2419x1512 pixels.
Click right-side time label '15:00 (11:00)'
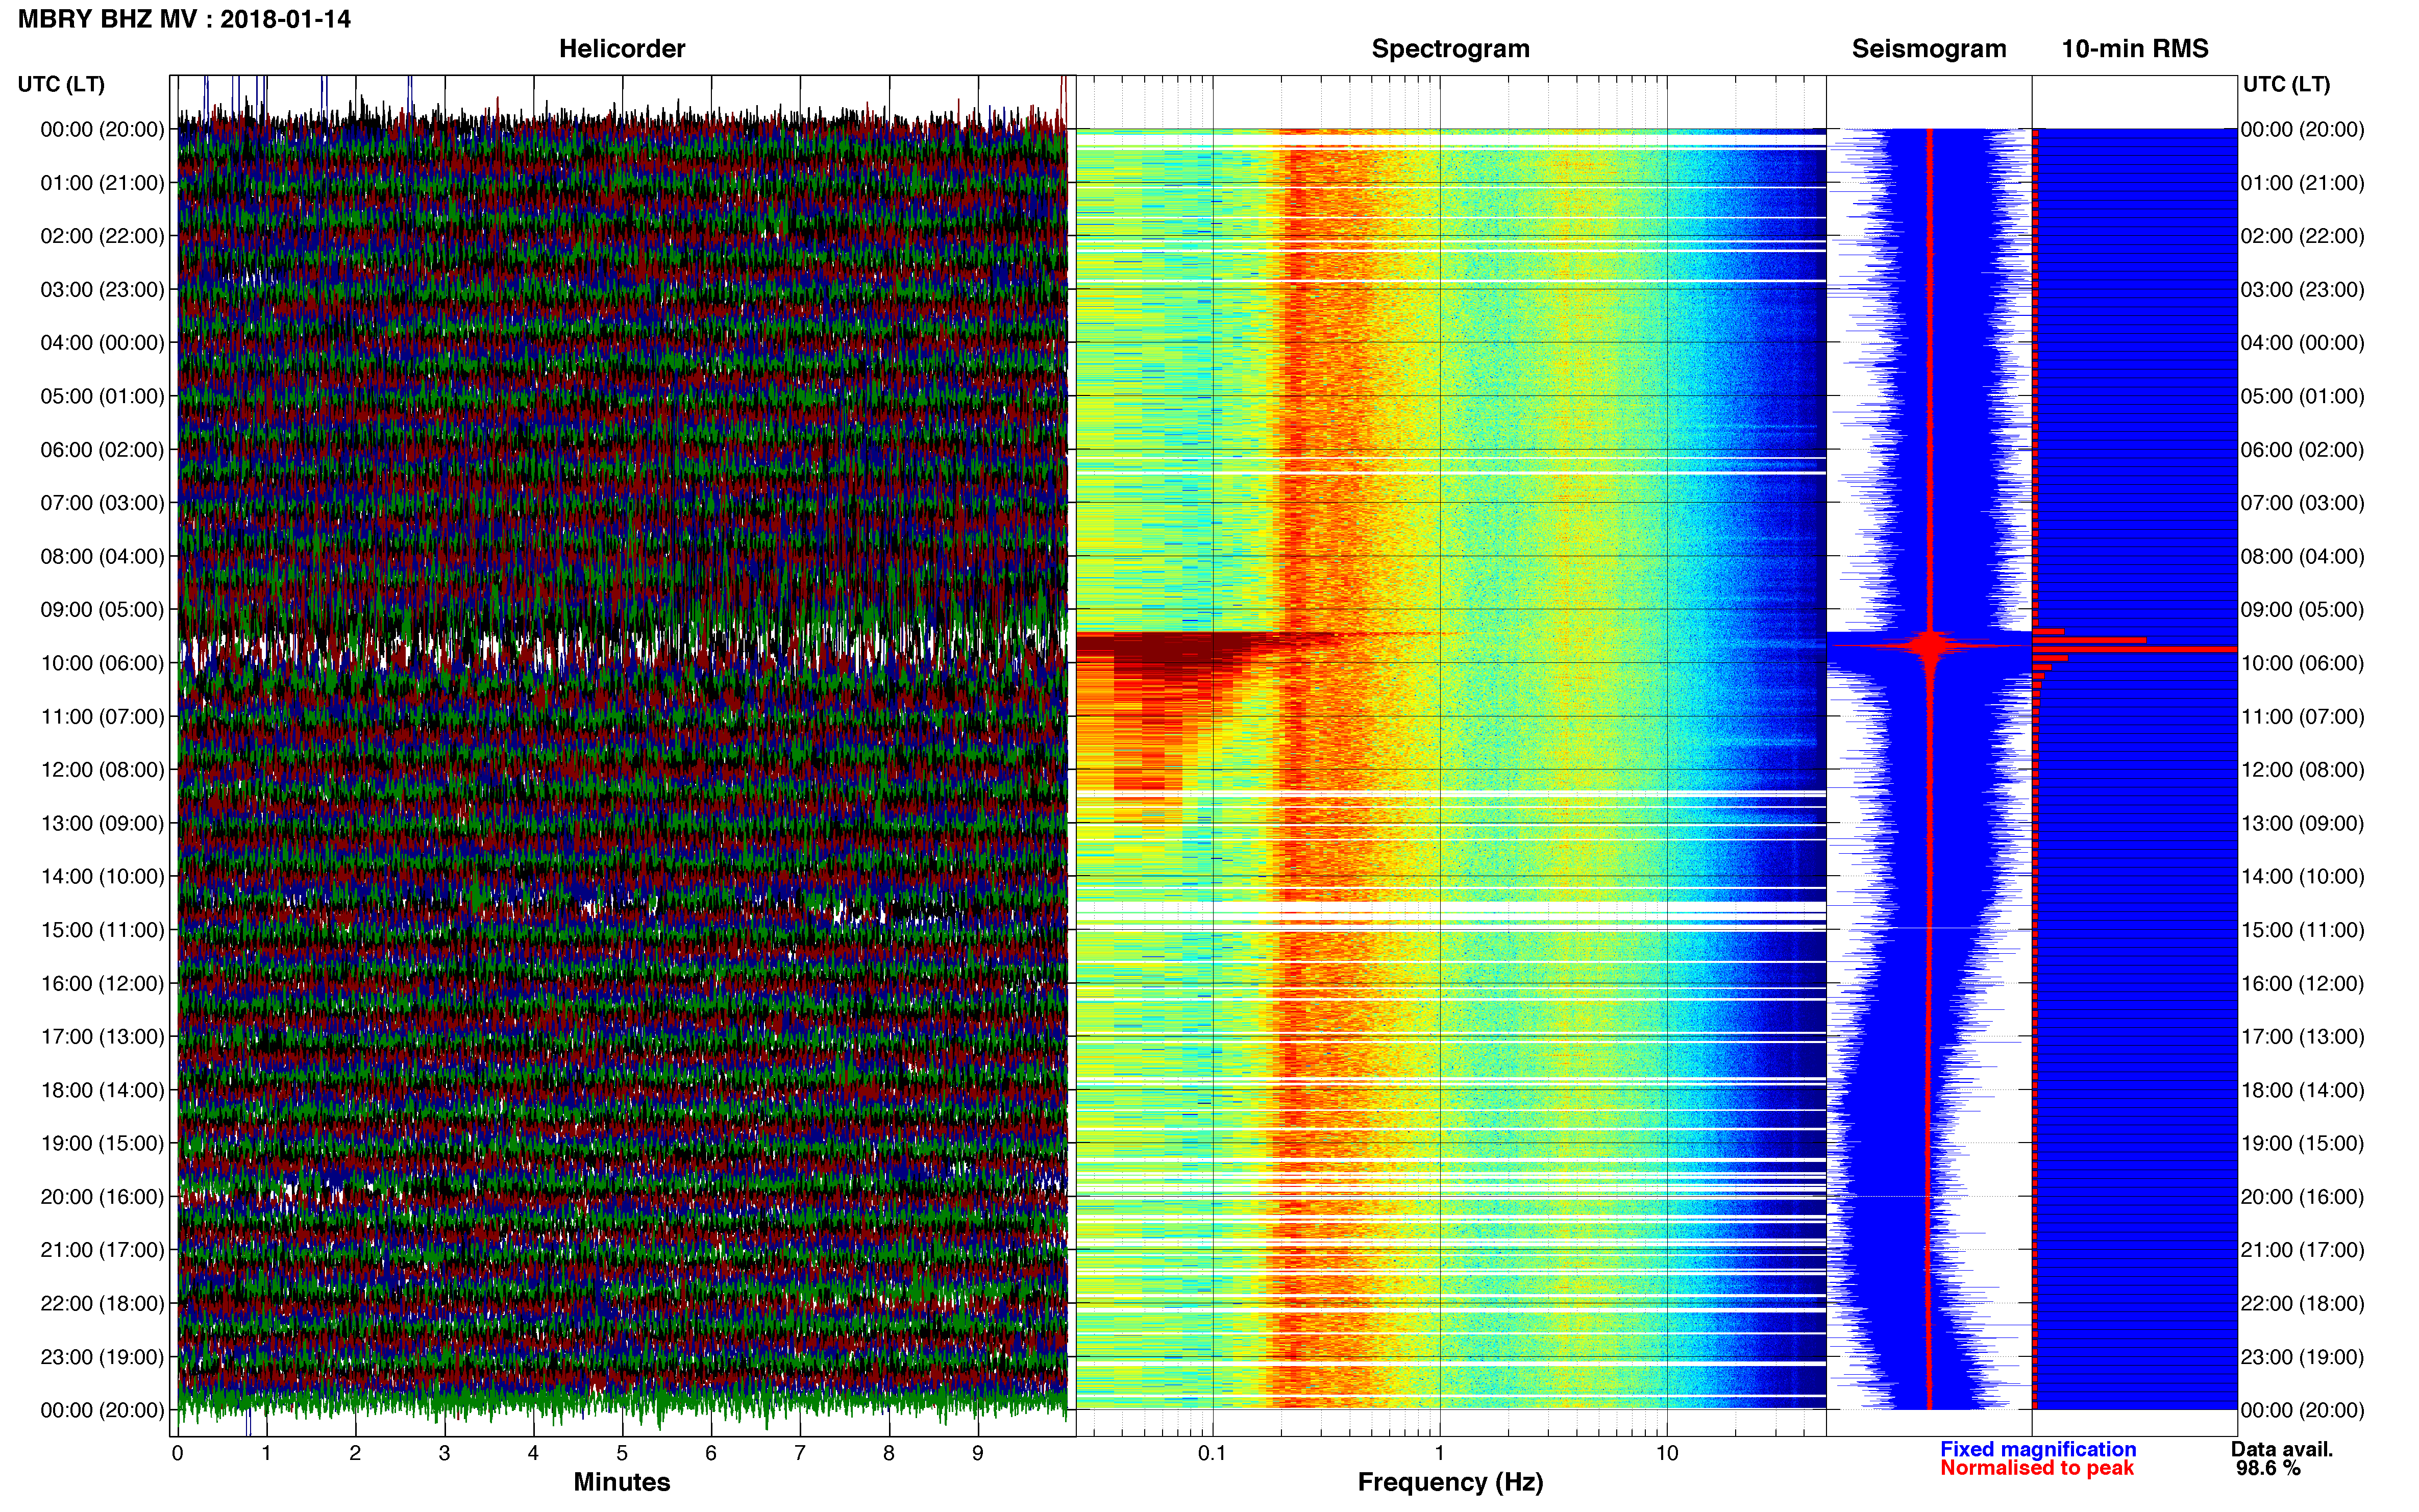pos(2302,930)
